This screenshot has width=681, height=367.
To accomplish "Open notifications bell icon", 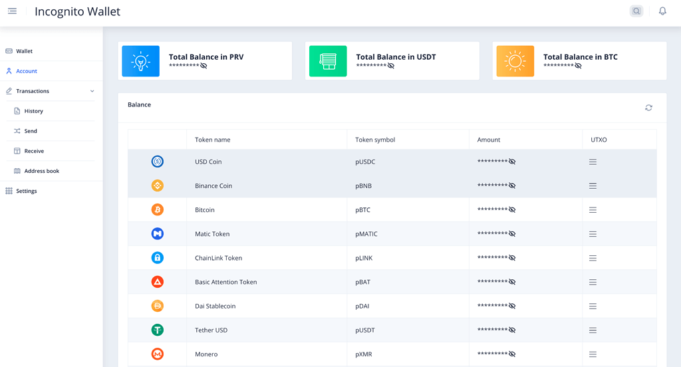I will point(662,11).
